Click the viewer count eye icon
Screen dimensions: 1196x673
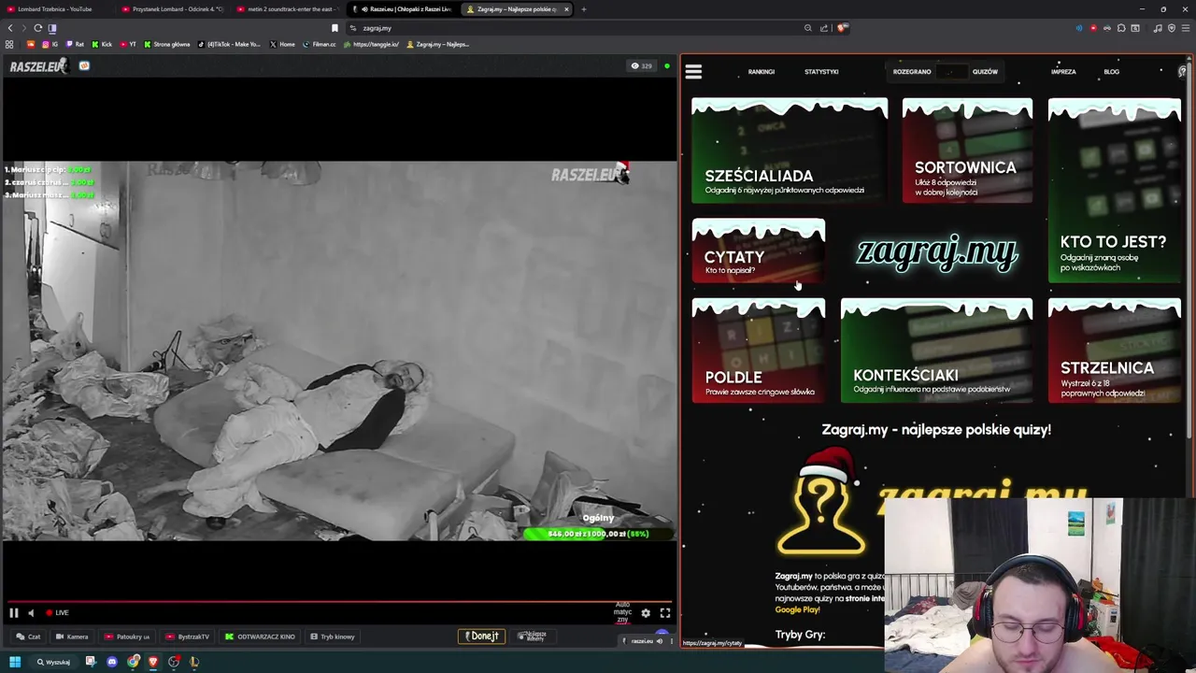[635, 66]
